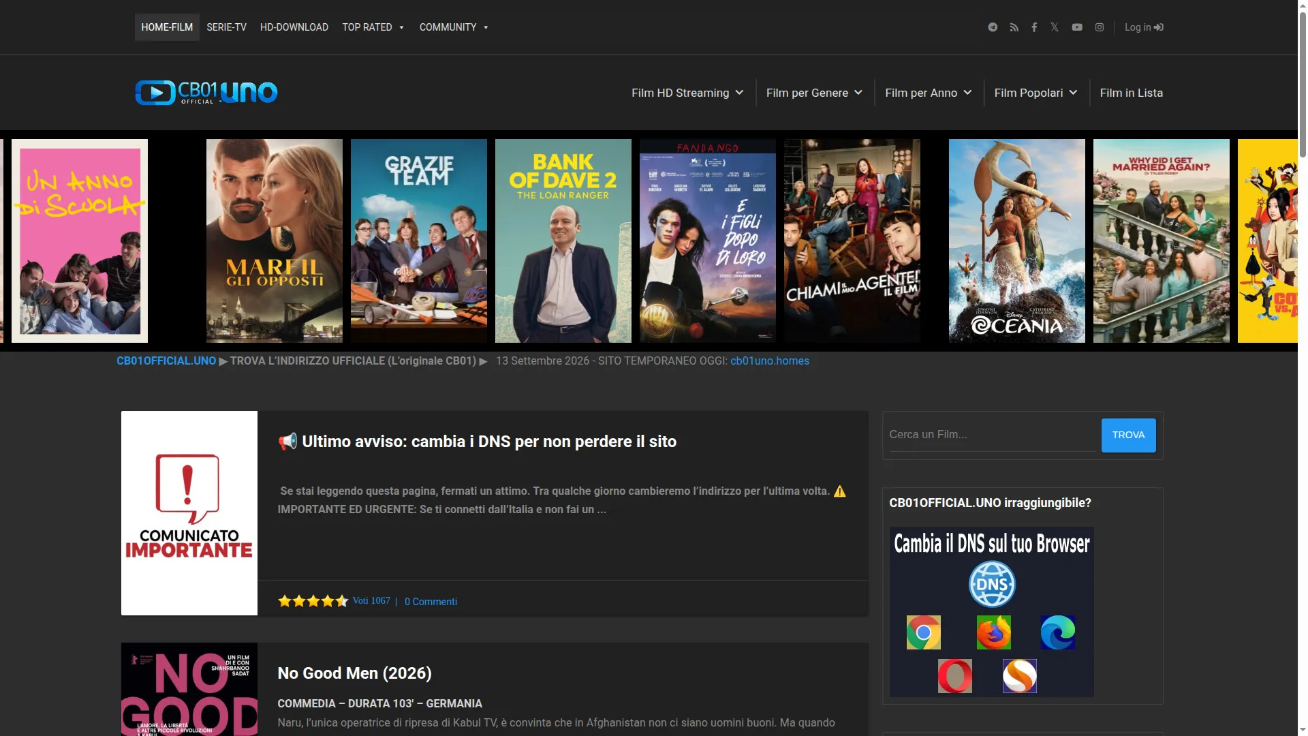Open the 'Ultimo avviso: cambia i DNS' article title

pos(477,442)
